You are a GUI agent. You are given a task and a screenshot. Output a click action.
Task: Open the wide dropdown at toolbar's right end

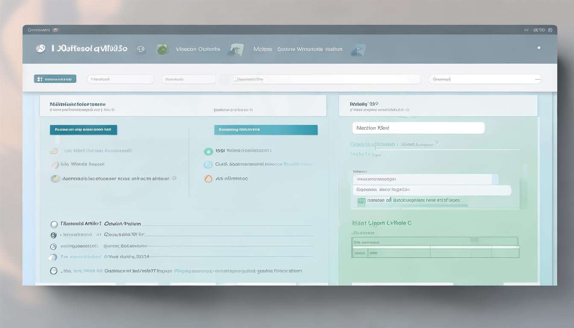[485, 79]
